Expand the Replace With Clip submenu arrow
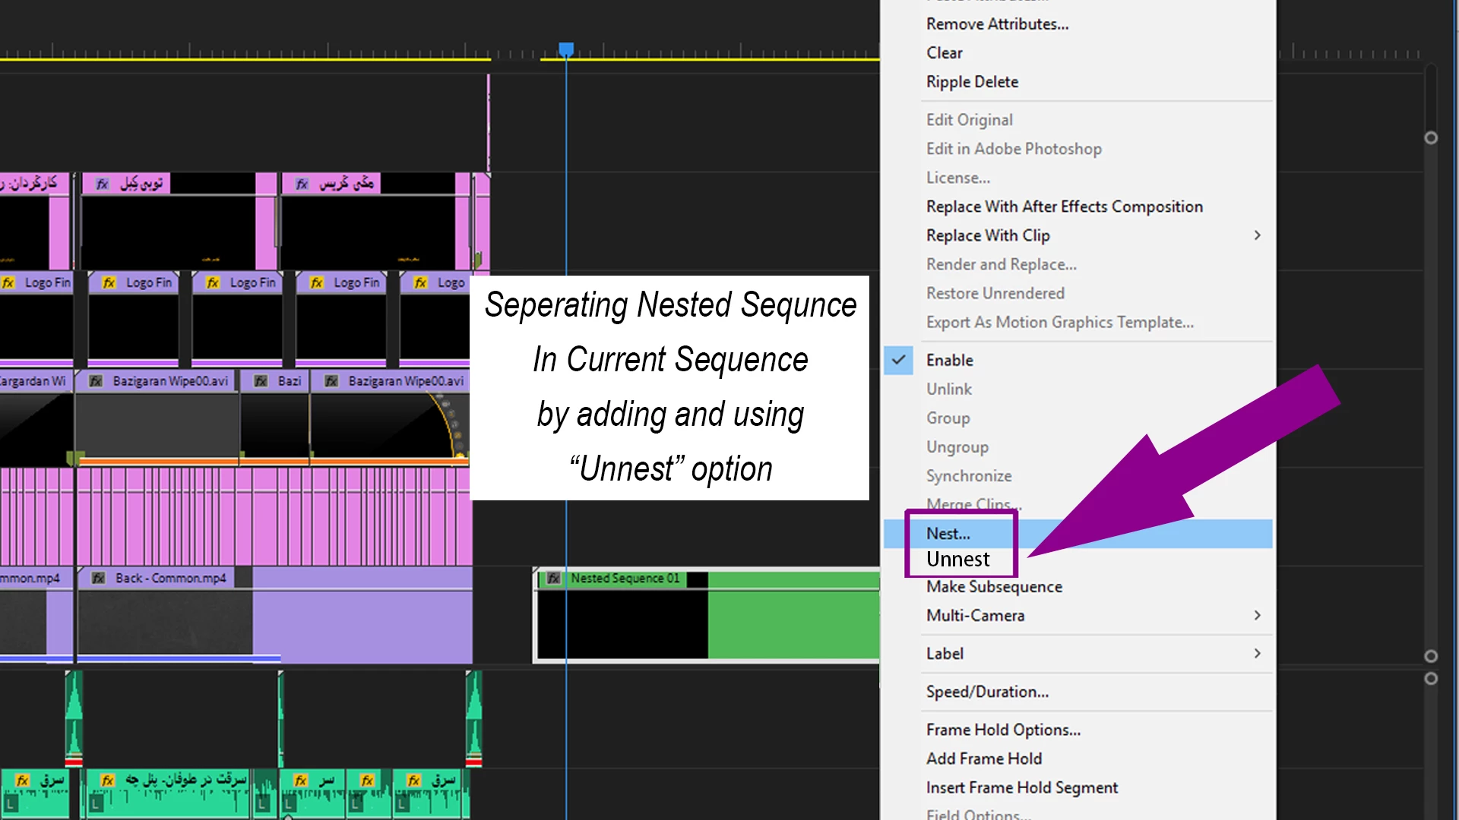1459x820 pixels. (x=1257, y=235)
